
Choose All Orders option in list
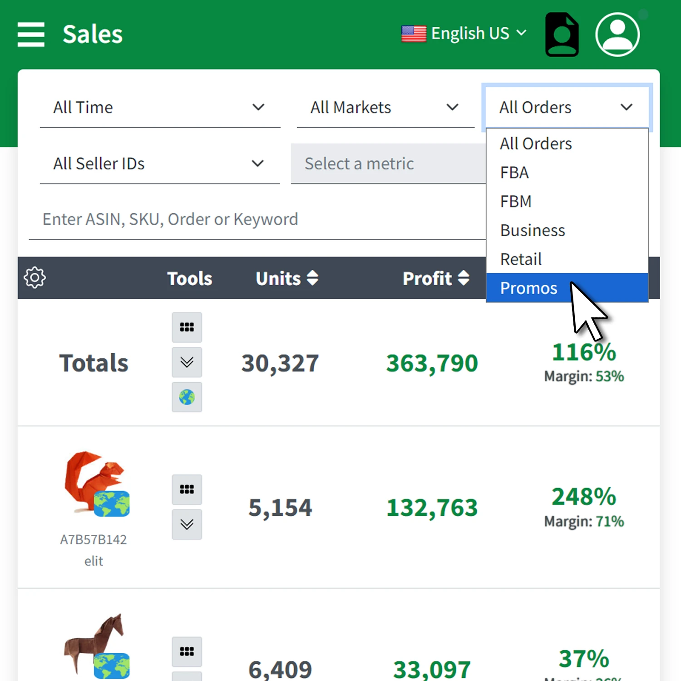click(567, 143)
